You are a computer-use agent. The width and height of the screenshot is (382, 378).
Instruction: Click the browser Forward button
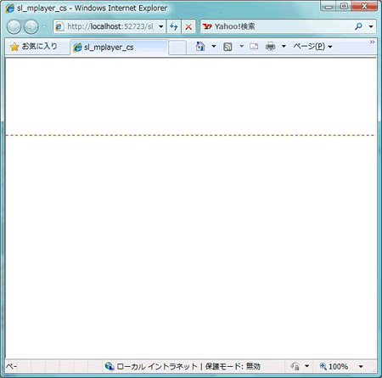(x=31, y=27)
